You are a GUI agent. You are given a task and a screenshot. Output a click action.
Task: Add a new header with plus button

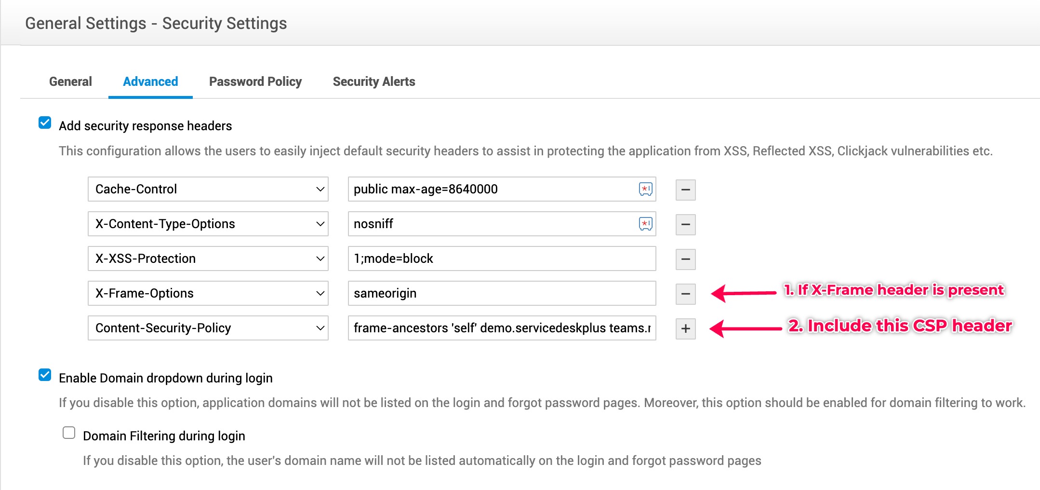(x=685, y=328)
